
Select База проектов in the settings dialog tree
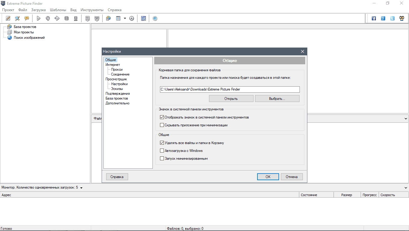coord(117,98)
